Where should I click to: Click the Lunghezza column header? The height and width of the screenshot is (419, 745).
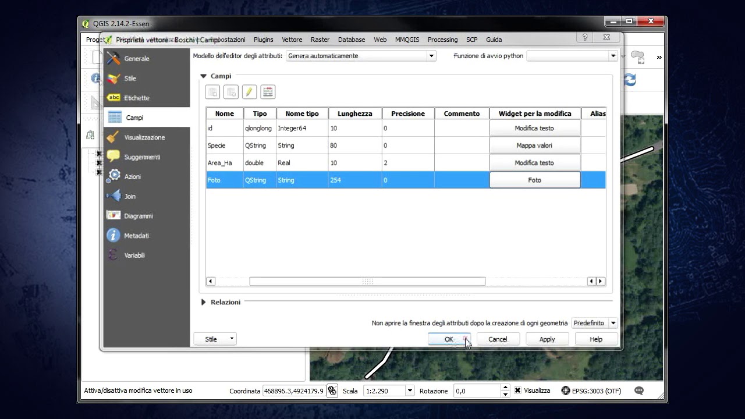point(354,113)
